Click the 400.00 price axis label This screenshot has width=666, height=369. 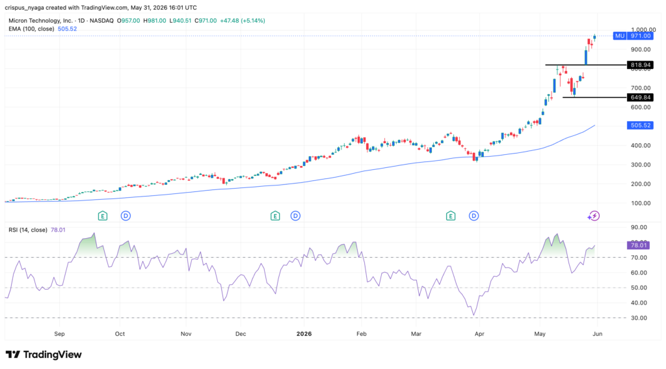pyautogui.click(x=641, y=145)
